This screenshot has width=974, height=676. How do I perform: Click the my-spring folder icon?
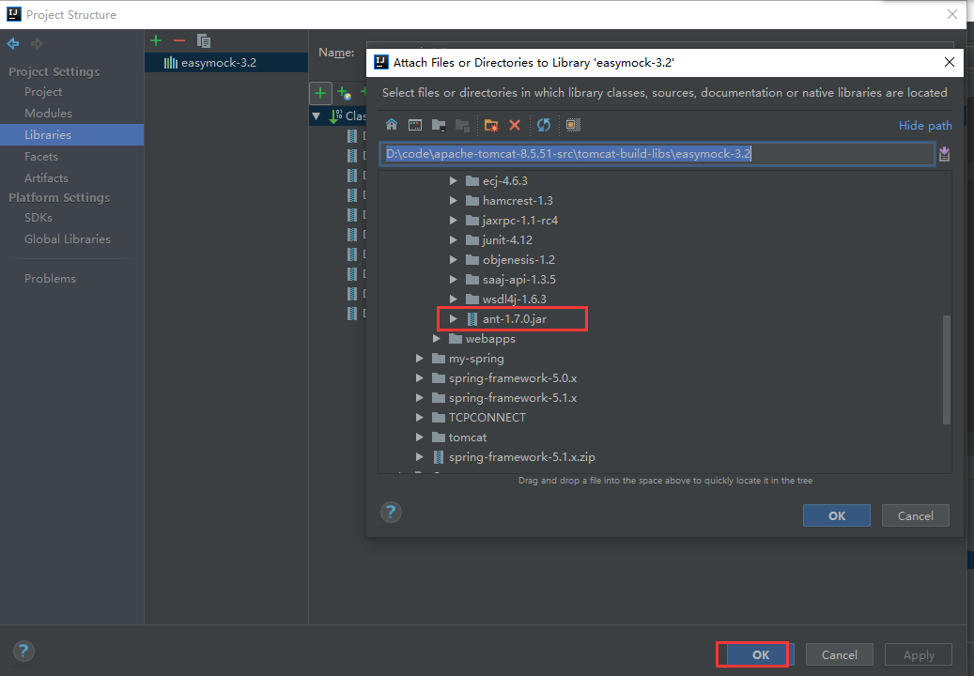tap(440, 358)
